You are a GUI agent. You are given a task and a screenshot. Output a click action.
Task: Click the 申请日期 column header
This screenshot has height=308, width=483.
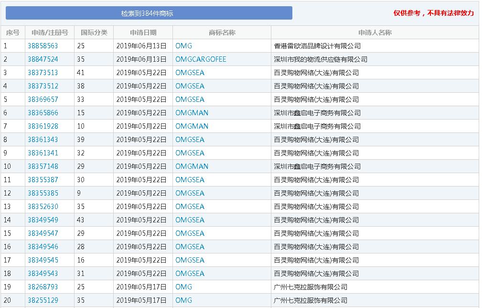(x=143, y=33)
